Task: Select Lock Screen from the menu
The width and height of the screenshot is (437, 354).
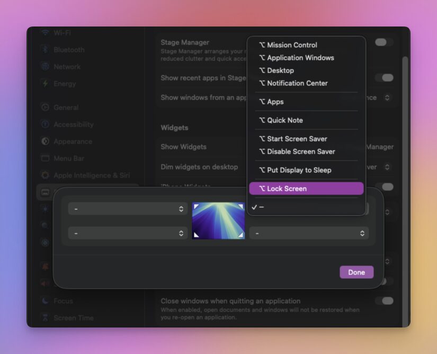Action: click(306, 189)
